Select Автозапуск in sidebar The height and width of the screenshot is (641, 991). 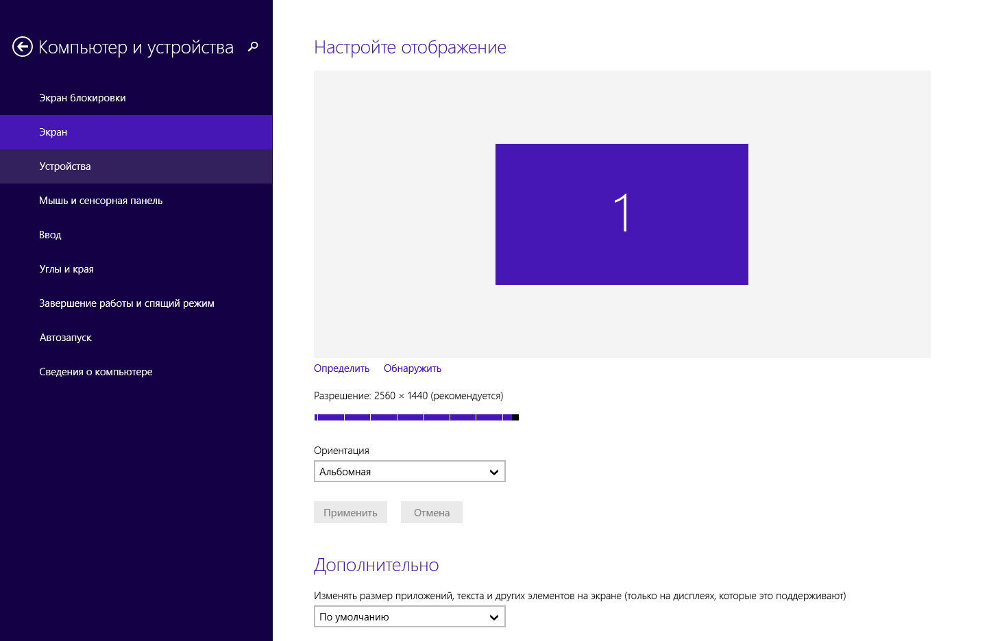point(66,338)
